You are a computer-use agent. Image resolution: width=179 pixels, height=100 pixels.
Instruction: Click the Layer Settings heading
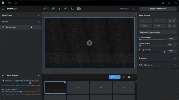[144, 15]
